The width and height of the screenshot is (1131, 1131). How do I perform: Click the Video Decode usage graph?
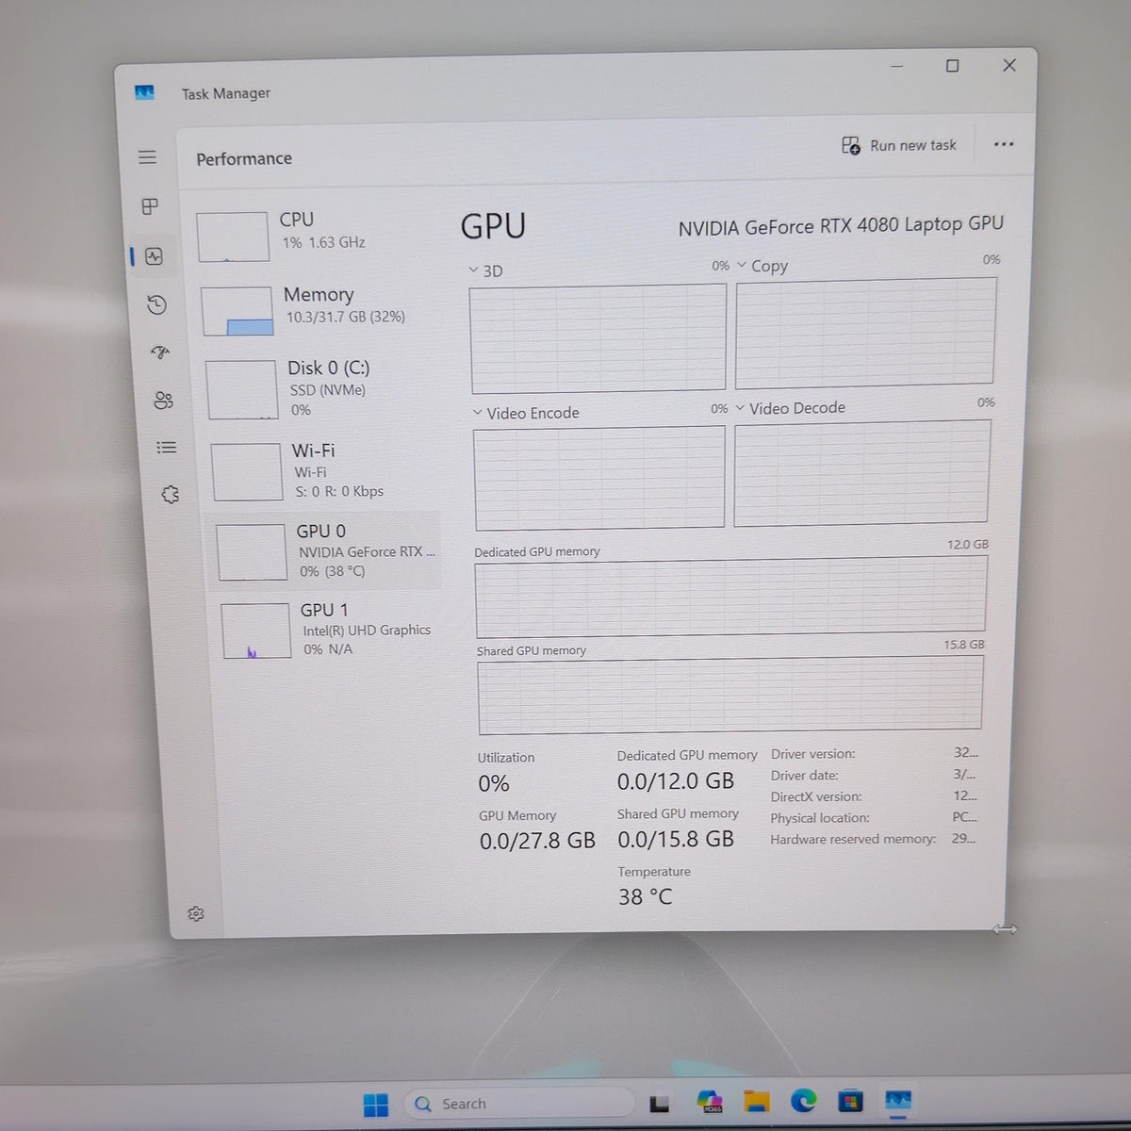coord(861,473)
